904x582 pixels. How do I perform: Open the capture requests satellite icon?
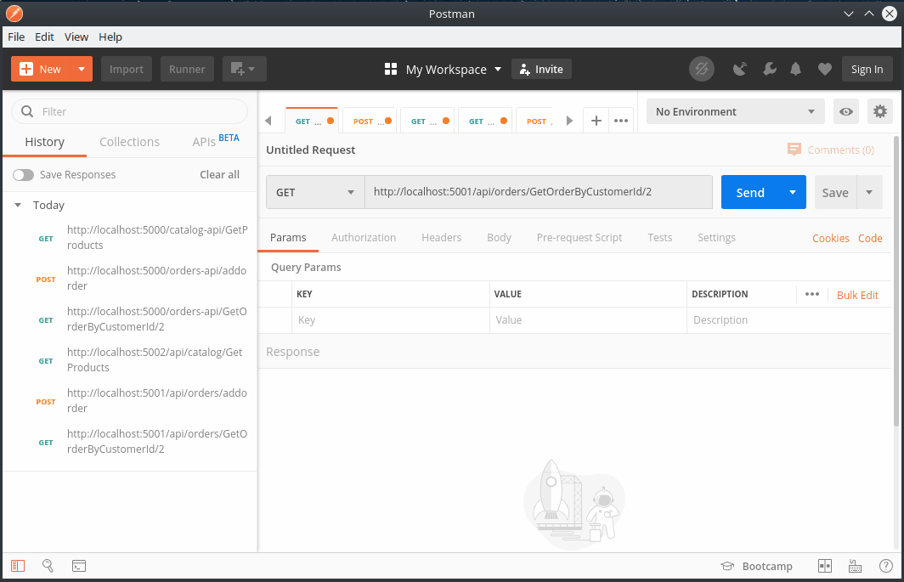point(739,69)
